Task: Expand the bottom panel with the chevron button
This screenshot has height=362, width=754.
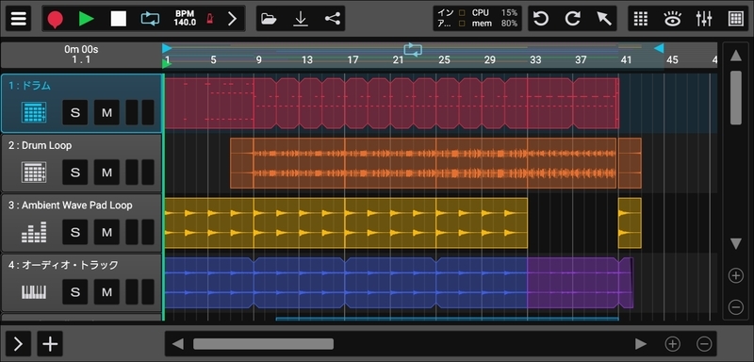Action: click(x=18, y=344)
